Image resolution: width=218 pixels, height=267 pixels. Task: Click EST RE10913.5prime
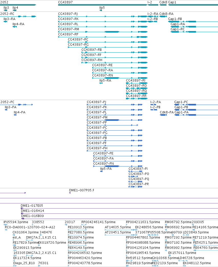click(81, 227)
